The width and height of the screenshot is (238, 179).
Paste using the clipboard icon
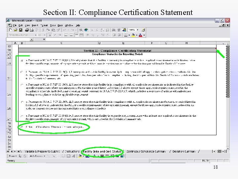54,30
